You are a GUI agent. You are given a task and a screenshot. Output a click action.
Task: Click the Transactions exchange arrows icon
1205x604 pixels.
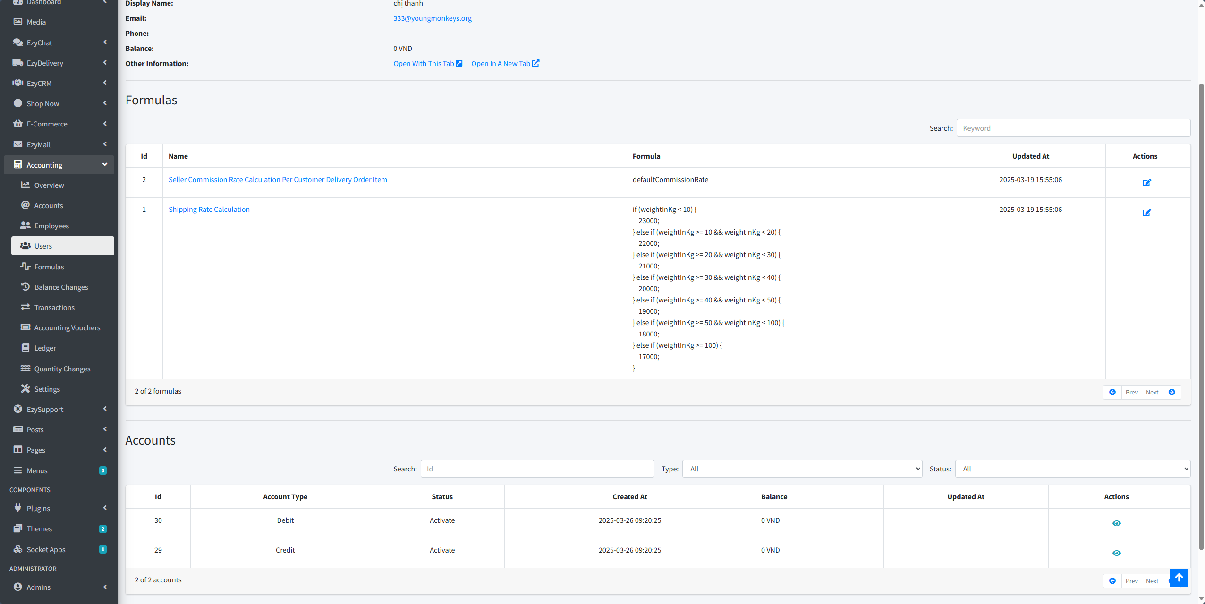(25, 307)
